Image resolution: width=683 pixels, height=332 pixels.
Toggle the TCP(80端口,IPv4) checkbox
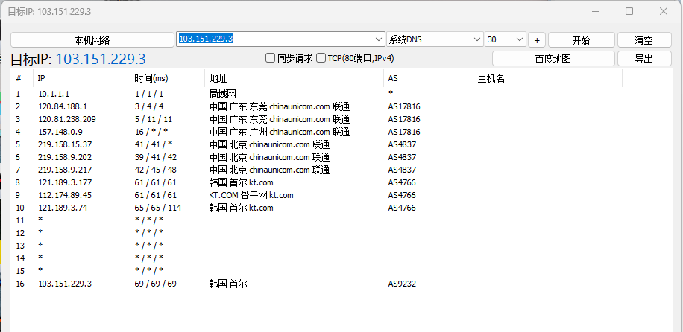(x=321, y=58)
